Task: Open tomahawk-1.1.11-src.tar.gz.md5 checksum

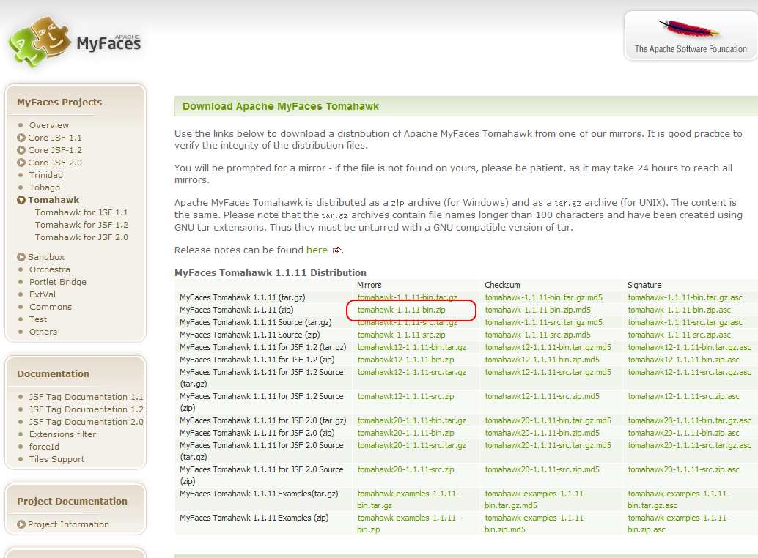Action: 544,322
